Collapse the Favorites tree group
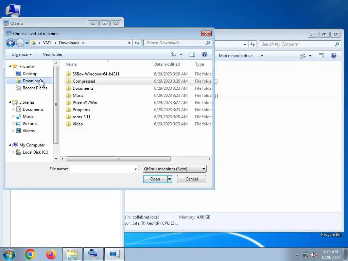 (x=10, y=66)
